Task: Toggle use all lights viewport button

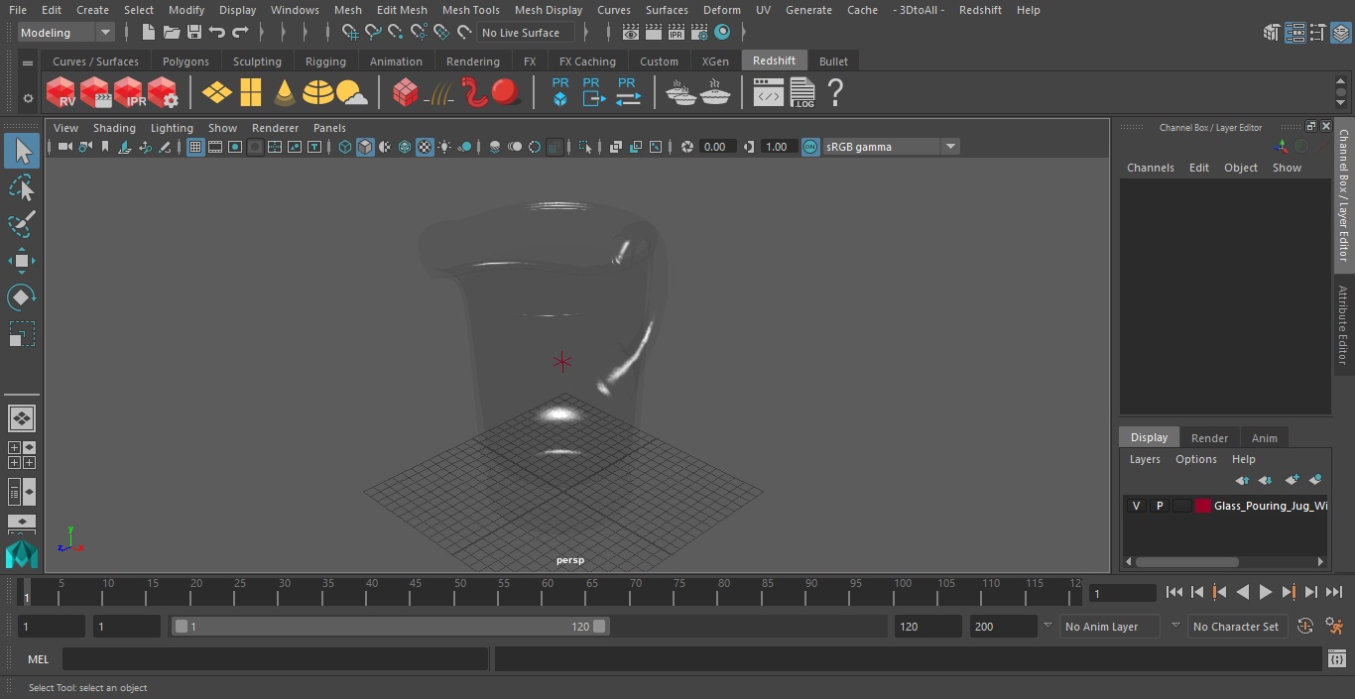Action: coord(444,147)
